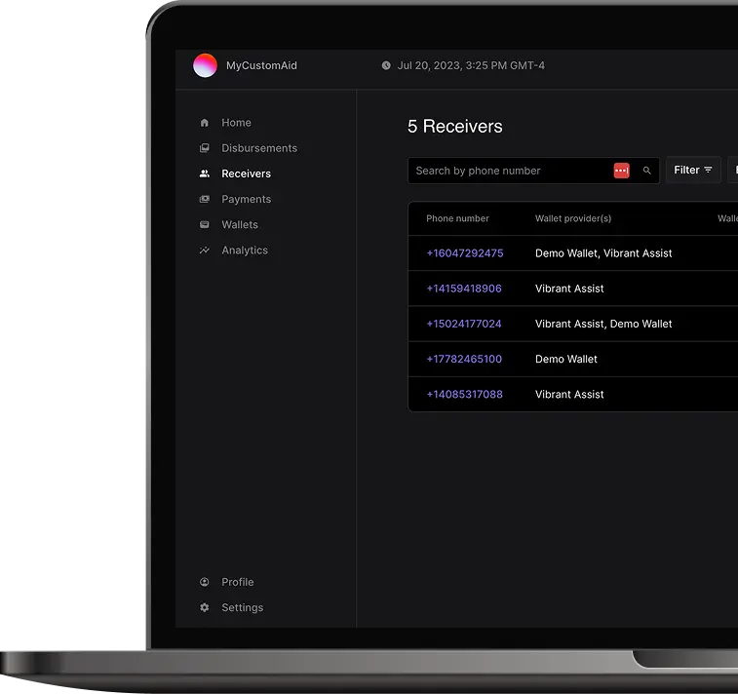This screenshot has width=738, height=694.
Task: Open receiver +14085317088
Action: click(465, 395)
